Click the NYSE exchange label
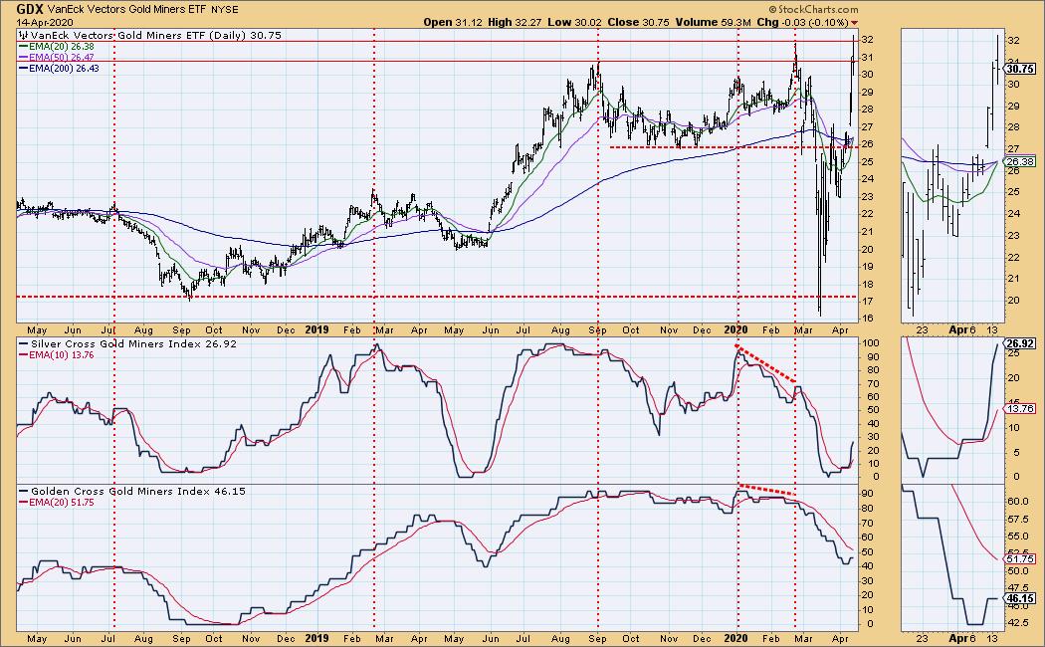Viewport: 1045px width, 647px height. (224, 10)
